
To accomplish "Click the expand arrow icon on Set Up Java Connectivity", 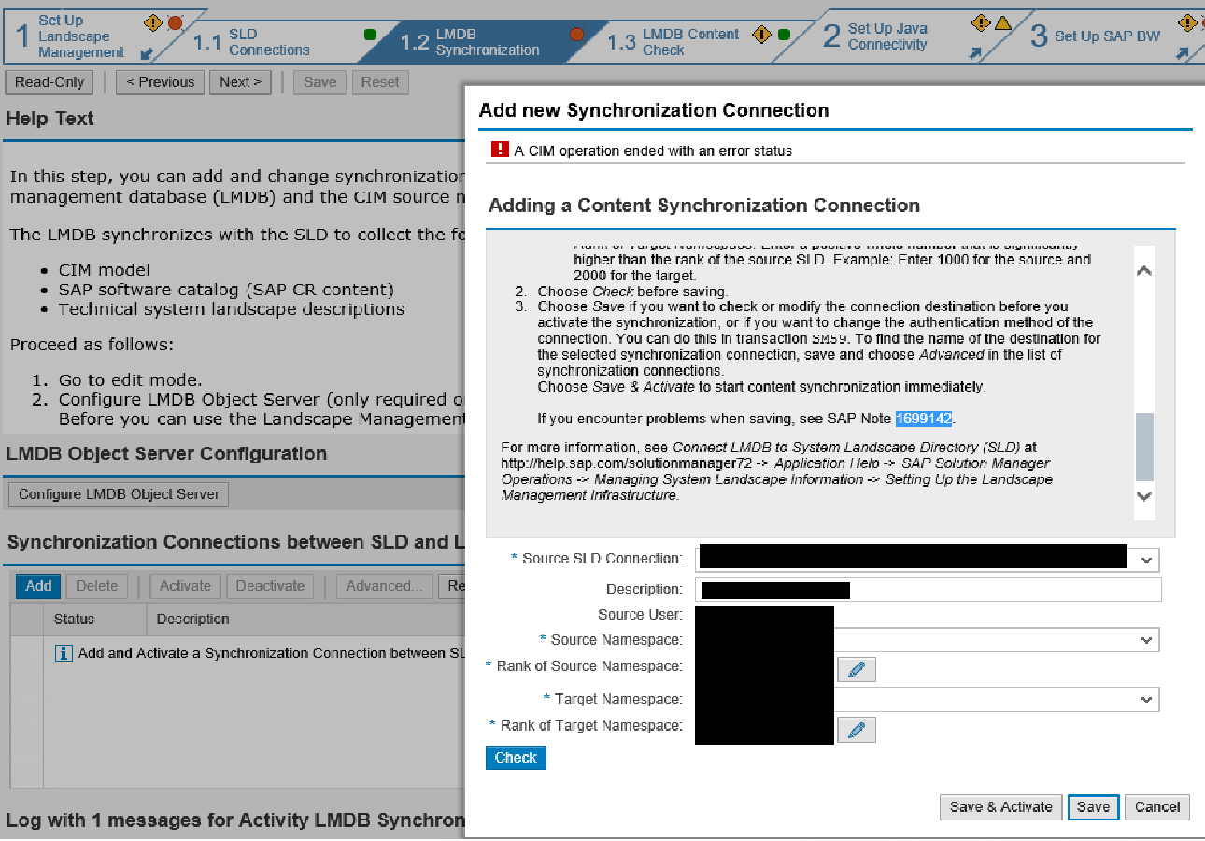I will pyautogui.click(x=976, y=53).
